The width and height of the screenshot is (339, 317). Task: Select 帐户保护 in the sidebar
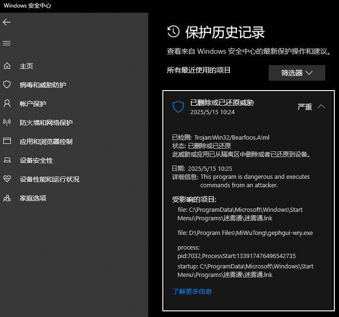33,104
